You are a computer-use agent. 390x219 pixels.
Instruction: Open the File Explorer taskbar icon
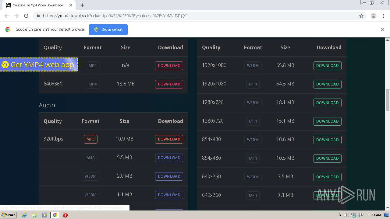click(x=34, y=215)
